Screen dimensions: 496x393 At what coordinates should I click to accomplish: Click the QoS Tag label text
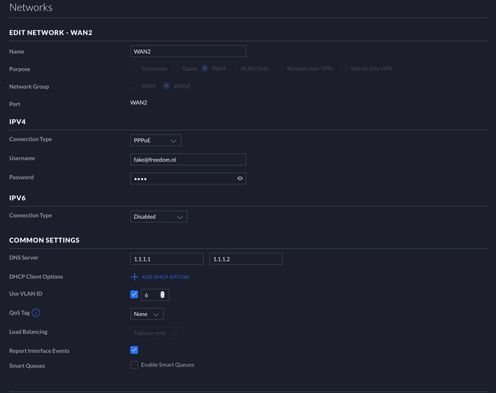coord(19,312)
